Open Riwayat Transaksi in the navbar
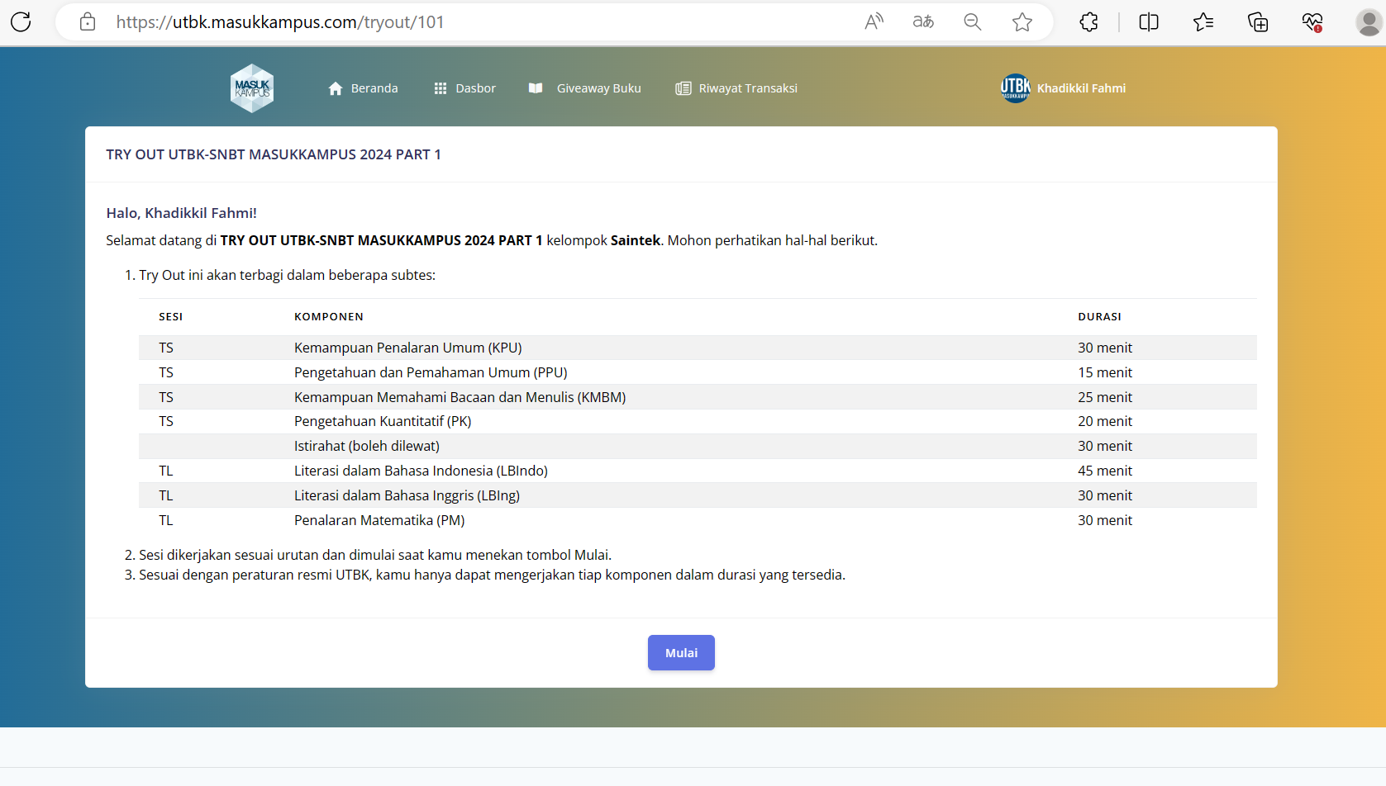This screenshot has width=1386, height=786. click(736, 88)
